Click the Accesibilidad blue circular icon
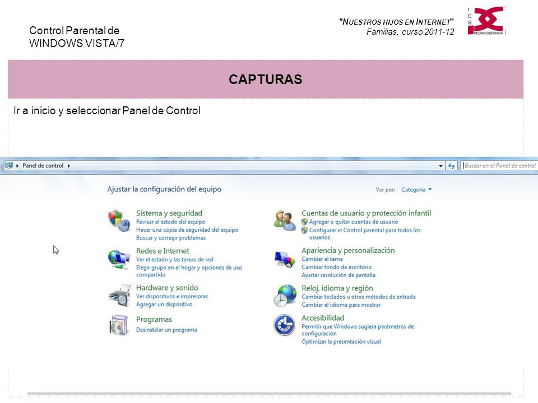 [285, 325]
